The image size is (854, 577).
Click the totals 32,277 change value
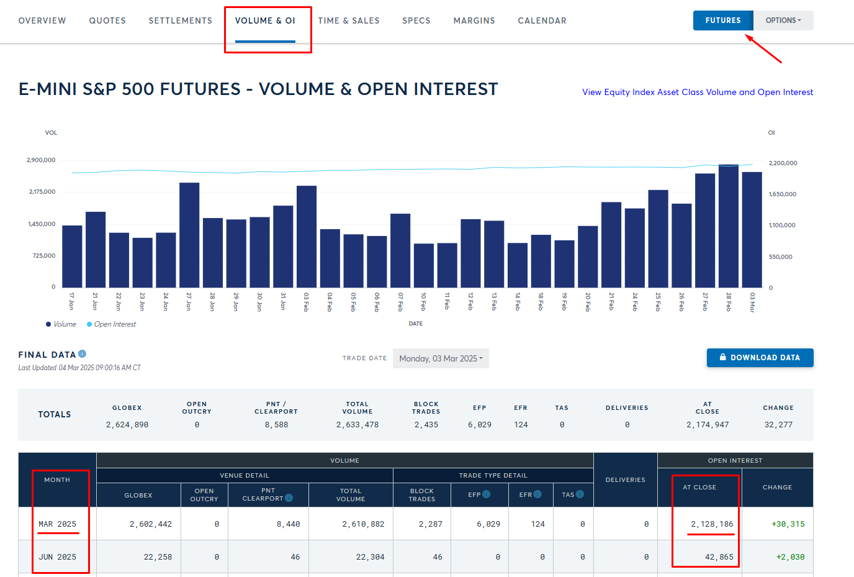(x=778, y=425)
